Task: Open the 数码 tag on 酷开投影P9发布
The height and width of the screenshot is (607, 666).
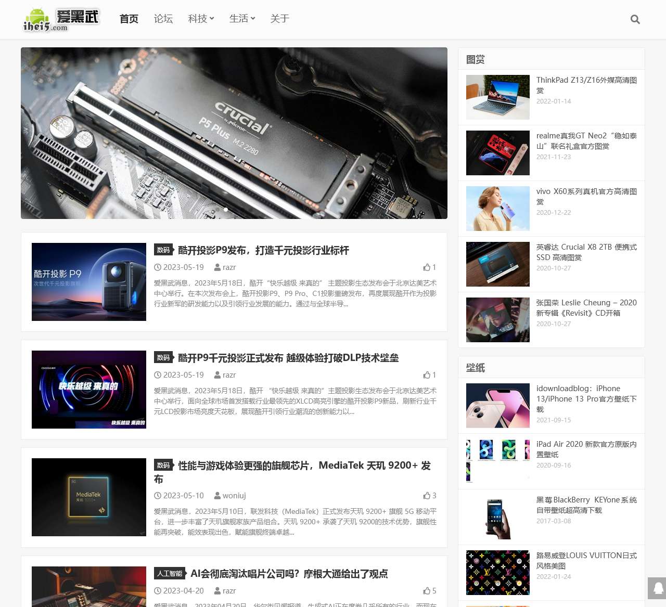Action: 163,250
